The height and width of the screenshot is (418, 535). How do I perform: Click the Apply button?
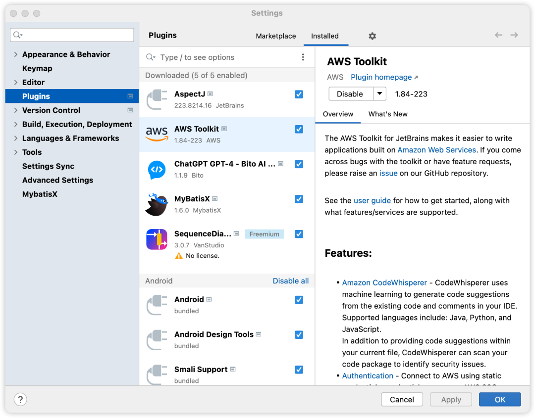451,399
